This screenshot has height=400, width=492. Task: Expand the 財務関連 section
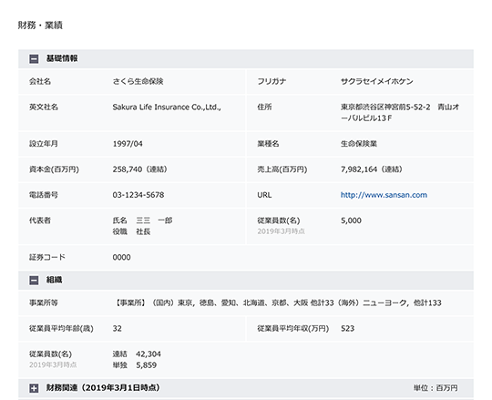tap(34, 388)
